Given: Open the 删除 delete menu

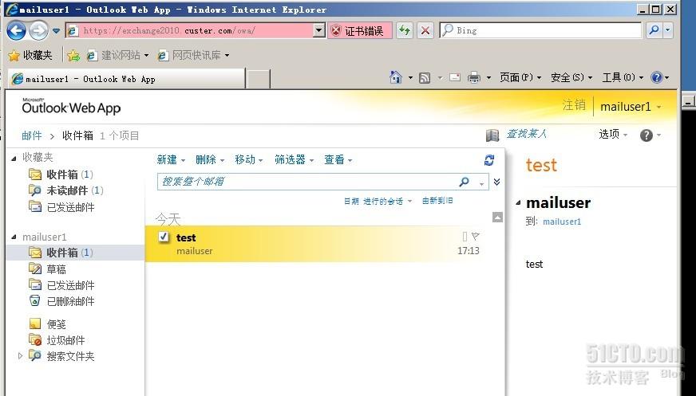Looking at the screenshot, I should click(210, 160).
